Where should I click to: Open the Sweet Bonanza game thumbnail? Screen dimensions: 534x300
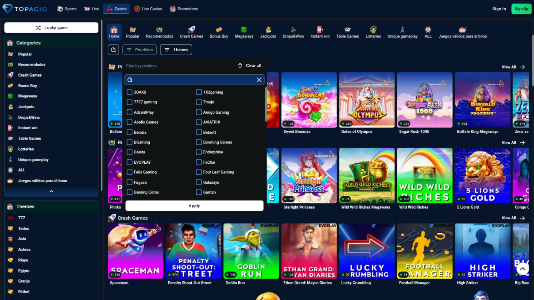click(309, 99)
